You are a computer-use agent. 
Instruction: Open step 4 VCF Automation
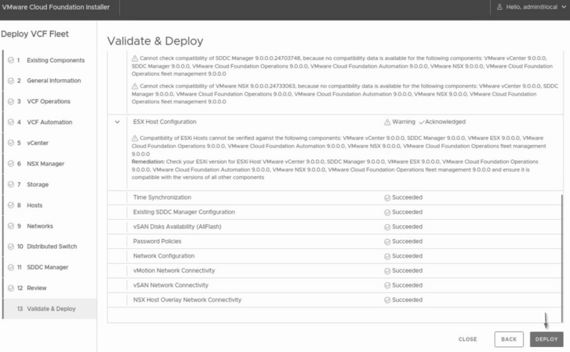click(x=50, y=122)
